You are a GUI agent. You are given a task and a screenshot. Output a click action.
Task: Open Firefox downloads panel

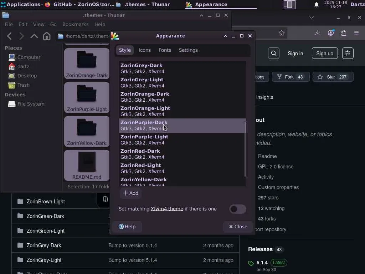pos(318,33)
